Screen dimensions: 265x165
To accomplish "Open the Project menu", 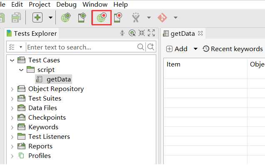I will [40, 5].
